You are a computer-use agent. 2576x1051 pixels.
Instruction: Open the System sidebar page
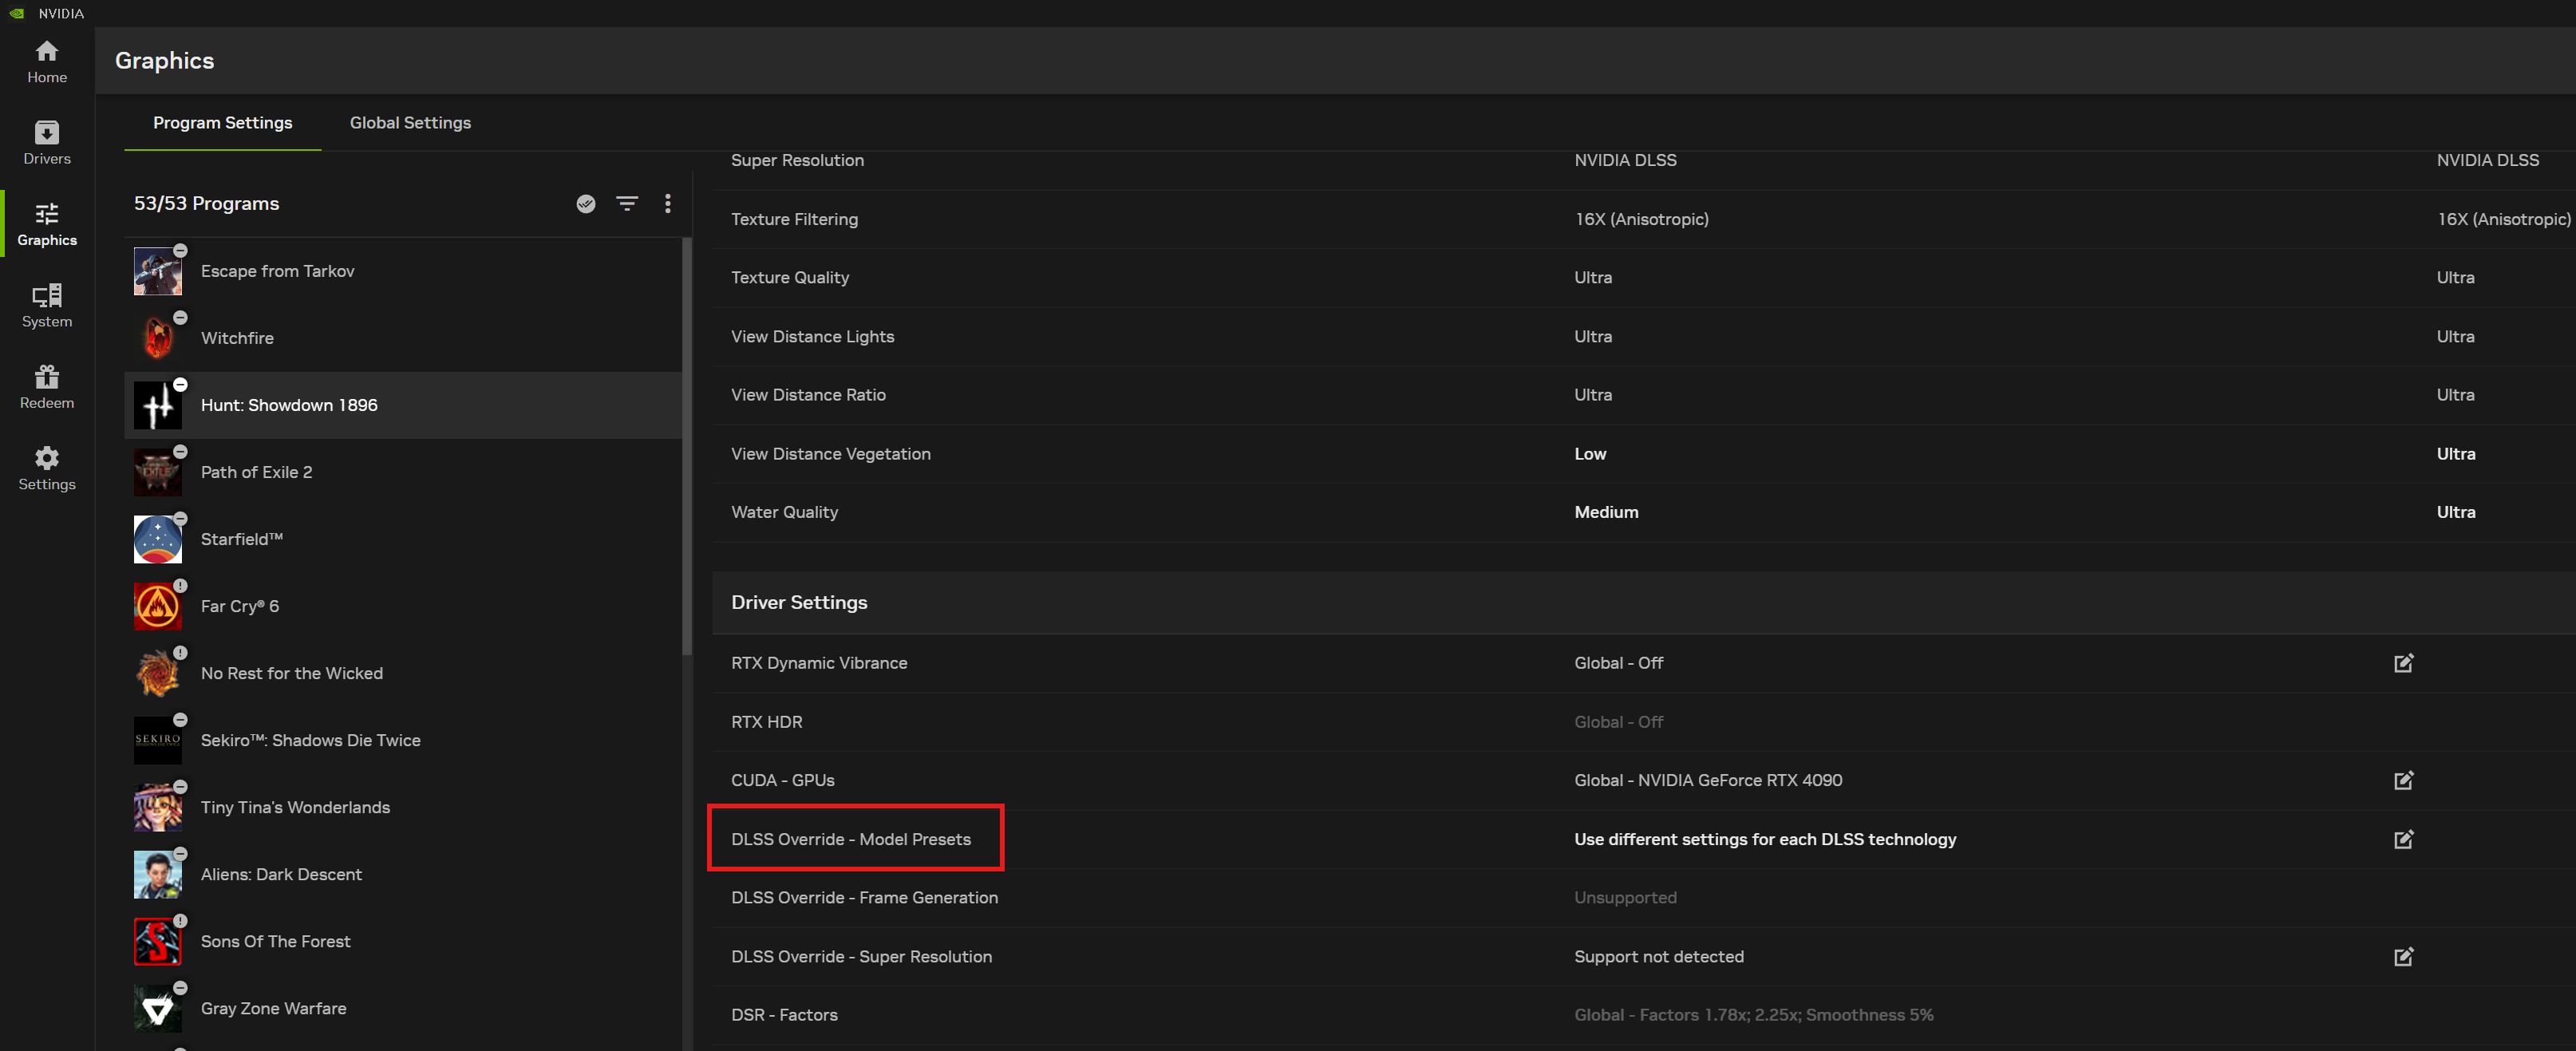tap(47, 306)
